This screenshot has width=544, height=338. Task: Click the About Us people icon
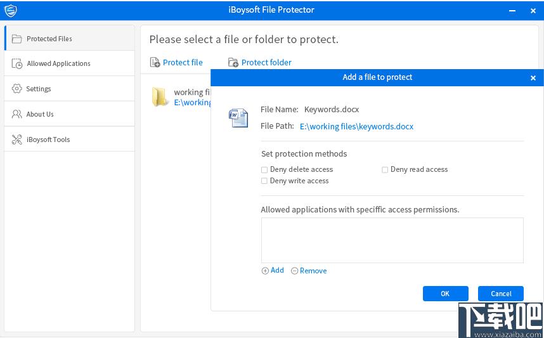[16, 114]
